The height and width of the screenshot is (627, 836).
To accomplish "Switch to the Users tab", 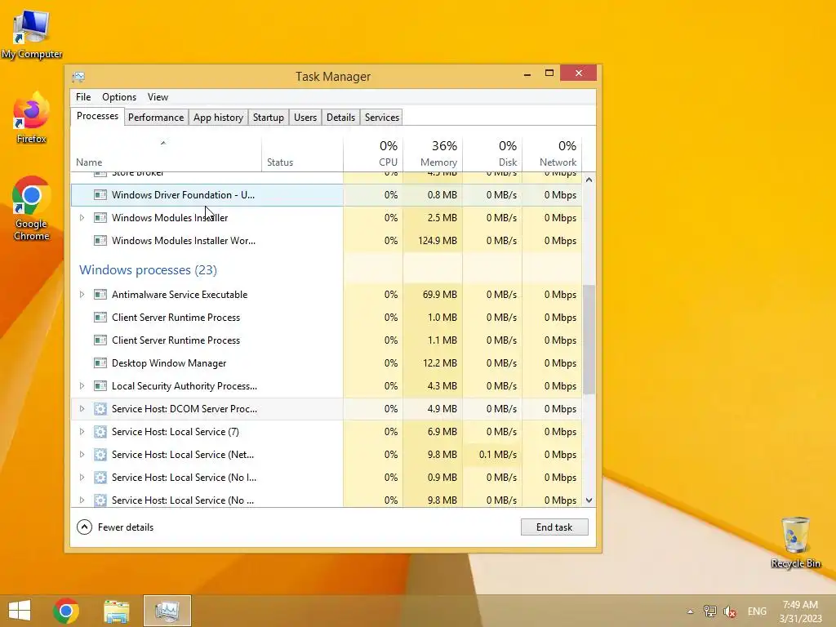I will (305, 118).
